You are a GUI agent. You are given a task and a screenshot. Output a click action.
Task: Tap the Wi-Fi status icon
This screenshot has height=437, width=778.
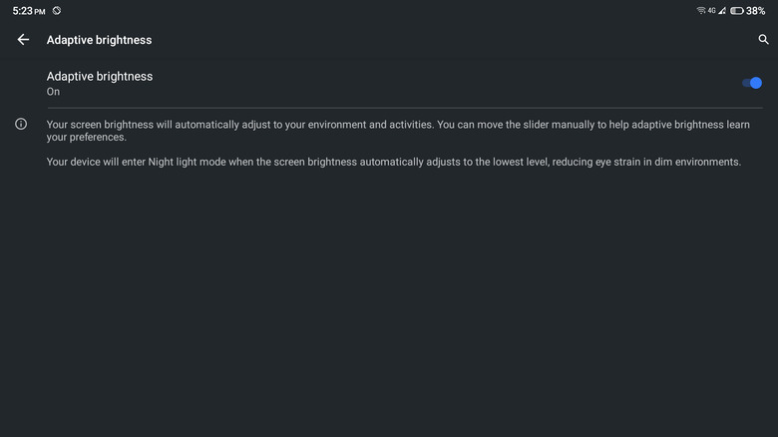pos(701,10)
